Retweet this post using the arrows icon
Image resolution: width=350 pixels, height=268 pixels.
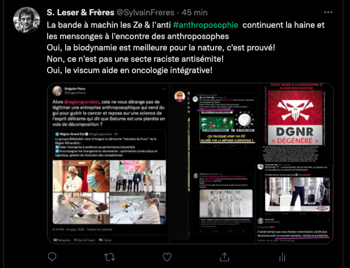point(109,257)
